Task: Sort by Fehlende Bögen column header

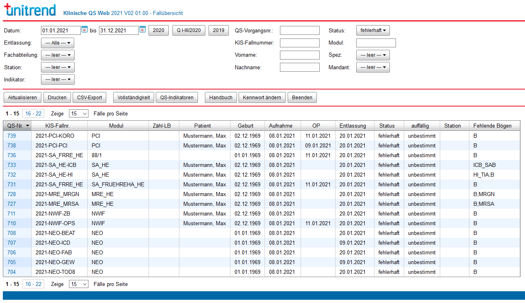Action: (x=495, y=126)
